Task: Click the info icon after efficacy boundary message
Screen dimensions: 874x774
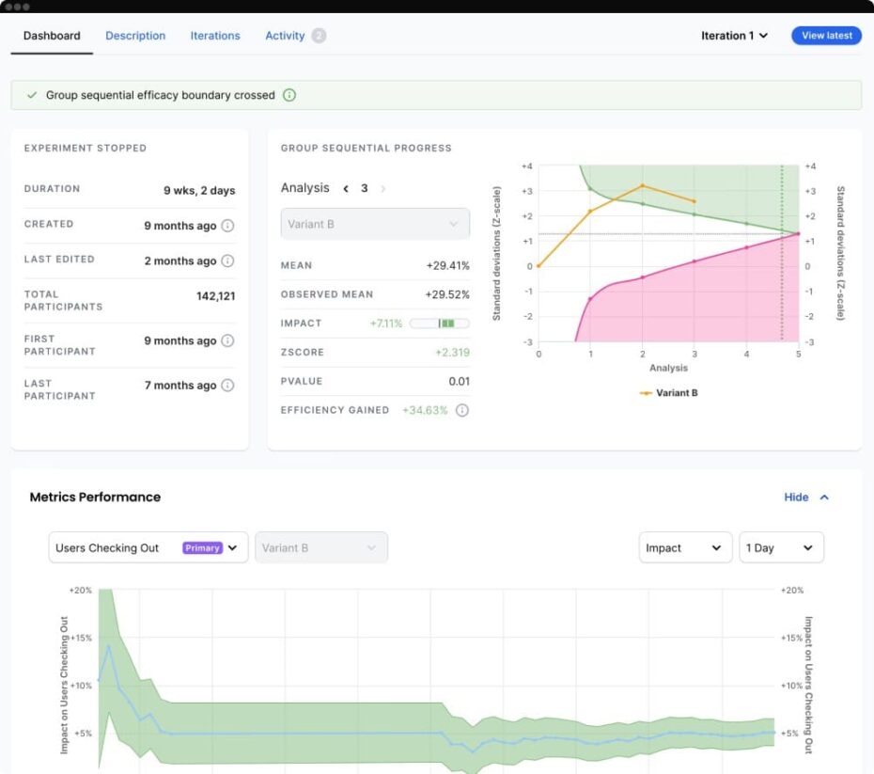Action: pos(290,95)
